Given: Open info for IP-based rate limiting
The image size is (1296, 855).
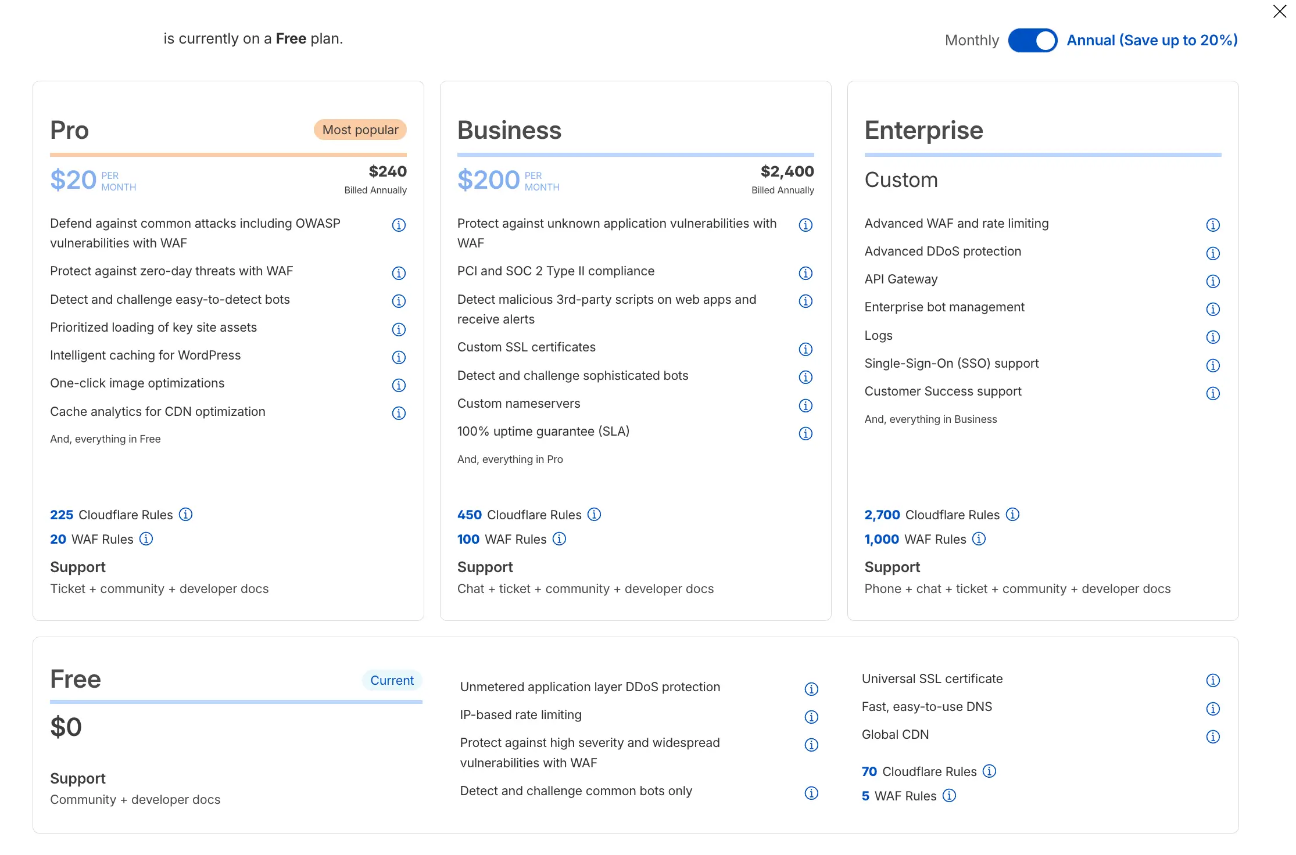Looking at the screenshot, I should click(x=811, y=717).
